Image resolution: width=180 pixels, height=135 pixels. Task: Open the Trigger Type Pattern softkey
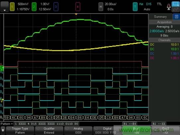(20, 130)
